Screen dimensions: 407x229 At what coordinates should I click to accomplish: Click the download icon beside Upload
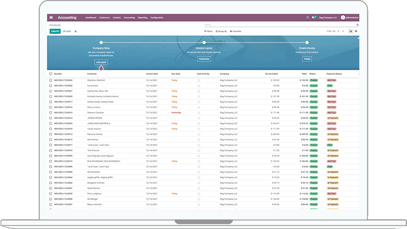(75, 31)
